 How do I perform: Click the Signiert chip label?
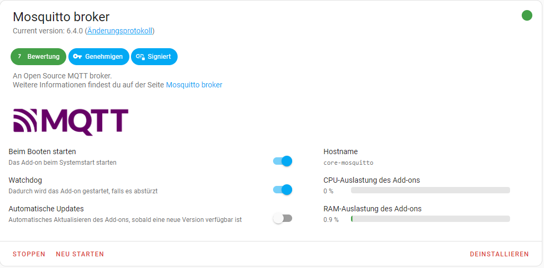[159, 57]
